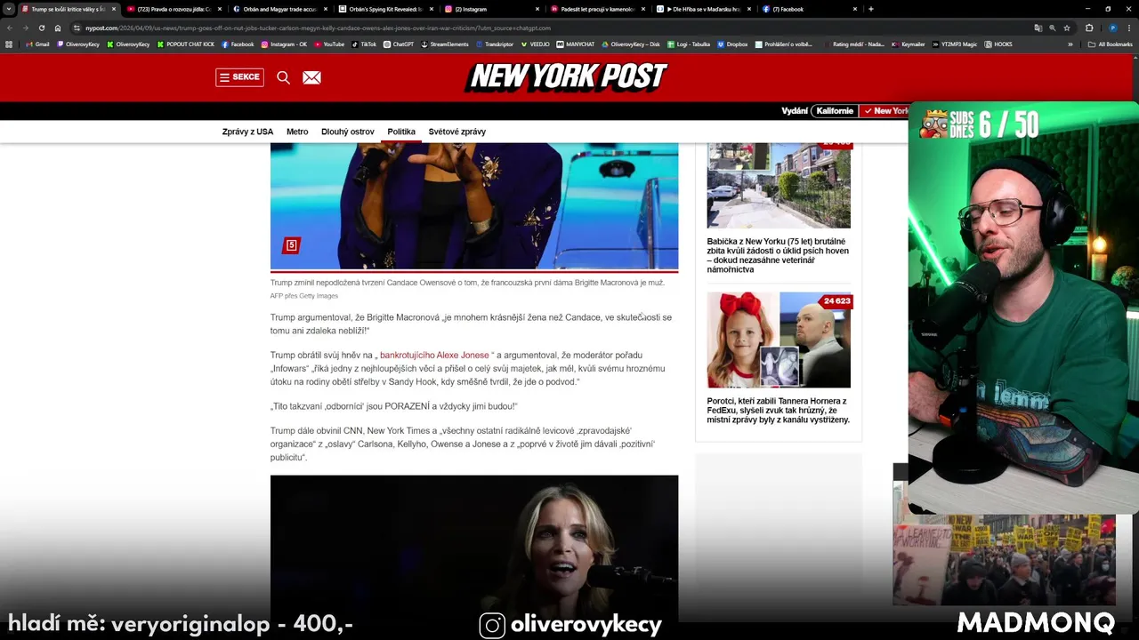1139x640 pixels.
Task: Open the 'Logi - Tabulka' bookmark
Action: pos(688,44)
